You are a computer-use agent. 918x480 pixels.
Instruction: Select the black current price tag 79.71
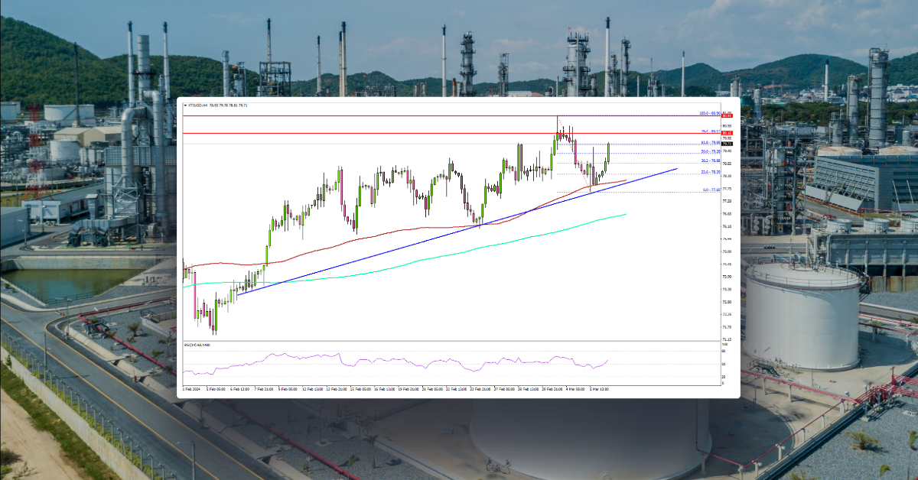coord(728,144)
